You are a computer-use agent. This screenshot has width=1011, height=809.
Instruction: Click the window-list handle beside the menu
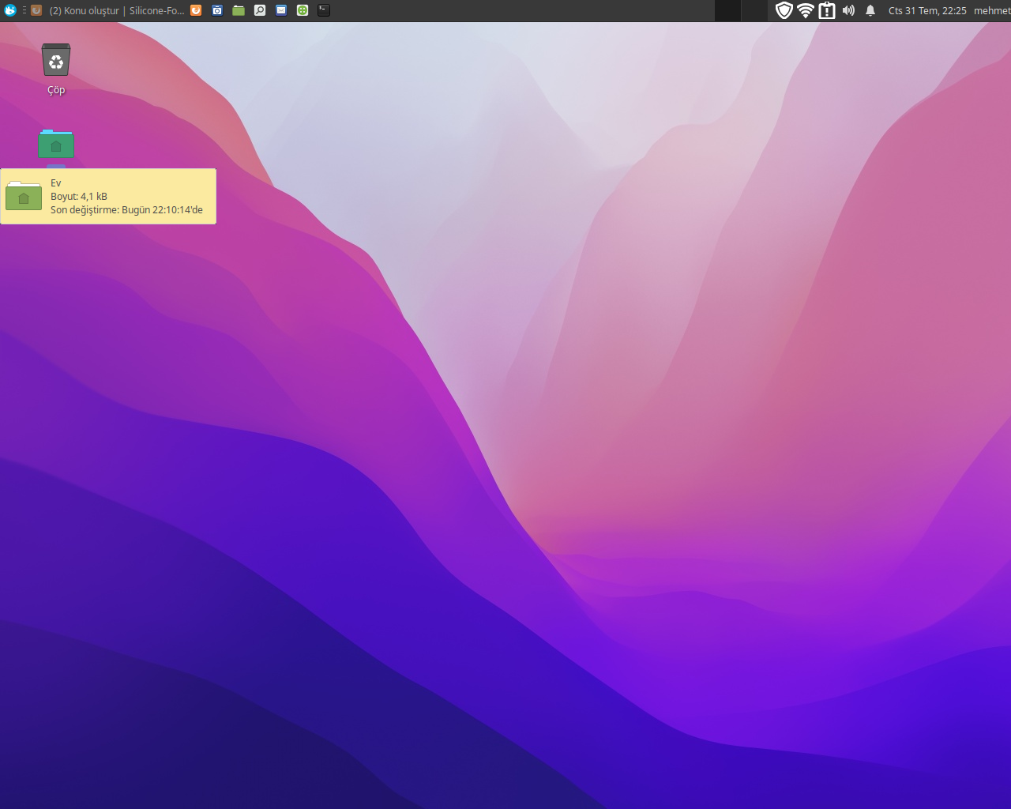click(x=24, y=10)
